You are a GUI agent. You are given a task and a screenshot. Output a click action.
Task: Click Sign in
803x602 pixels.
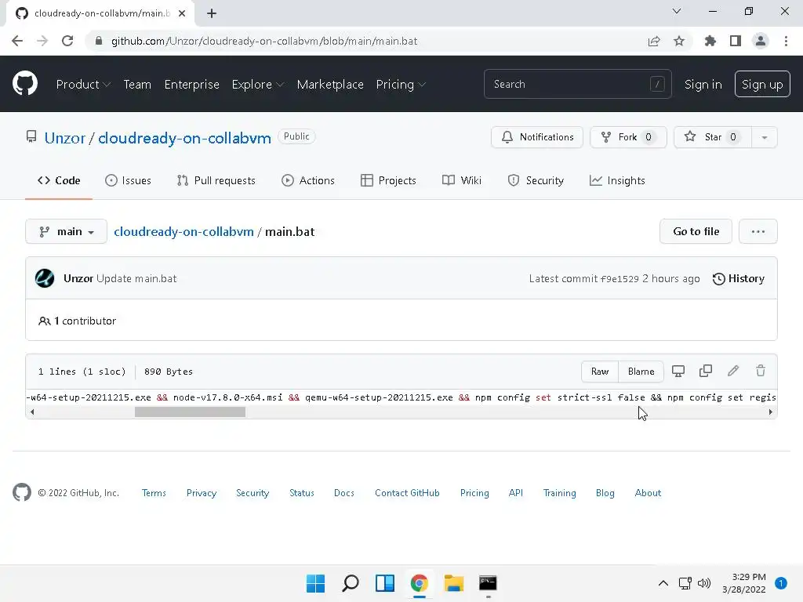point(703,85)
